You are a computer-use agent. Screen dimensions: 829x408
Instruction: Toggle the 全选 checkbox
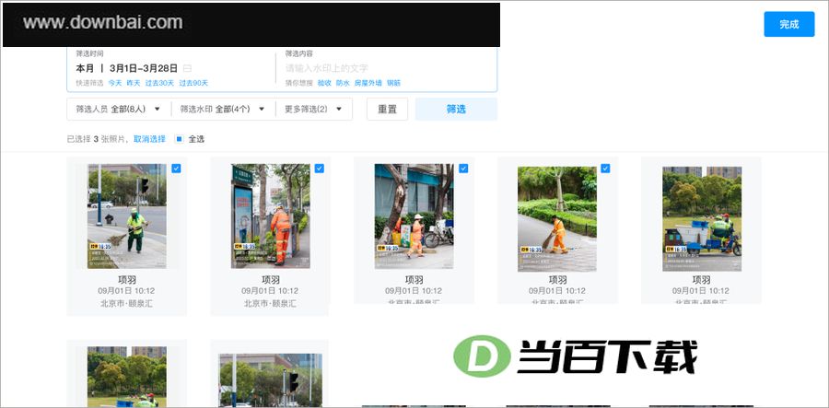(180, 139)
